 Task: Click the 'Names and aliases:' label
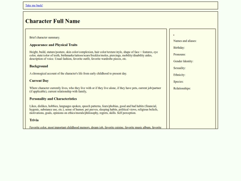[185, 41]
